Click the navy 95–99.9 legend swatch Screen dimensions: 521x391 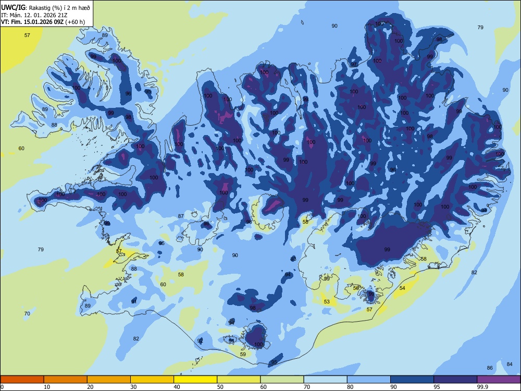[455, 380]
